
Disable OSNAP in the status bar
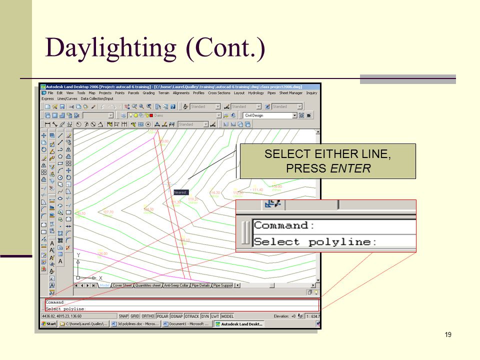click(x=176, y=316)
